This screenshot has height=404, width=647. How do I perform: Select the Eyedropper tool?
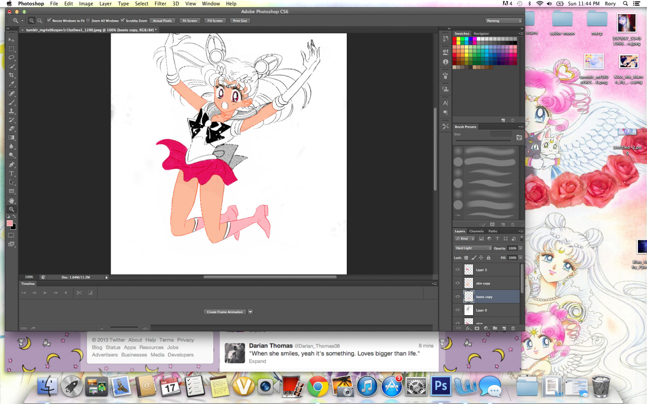coord(12,84)
